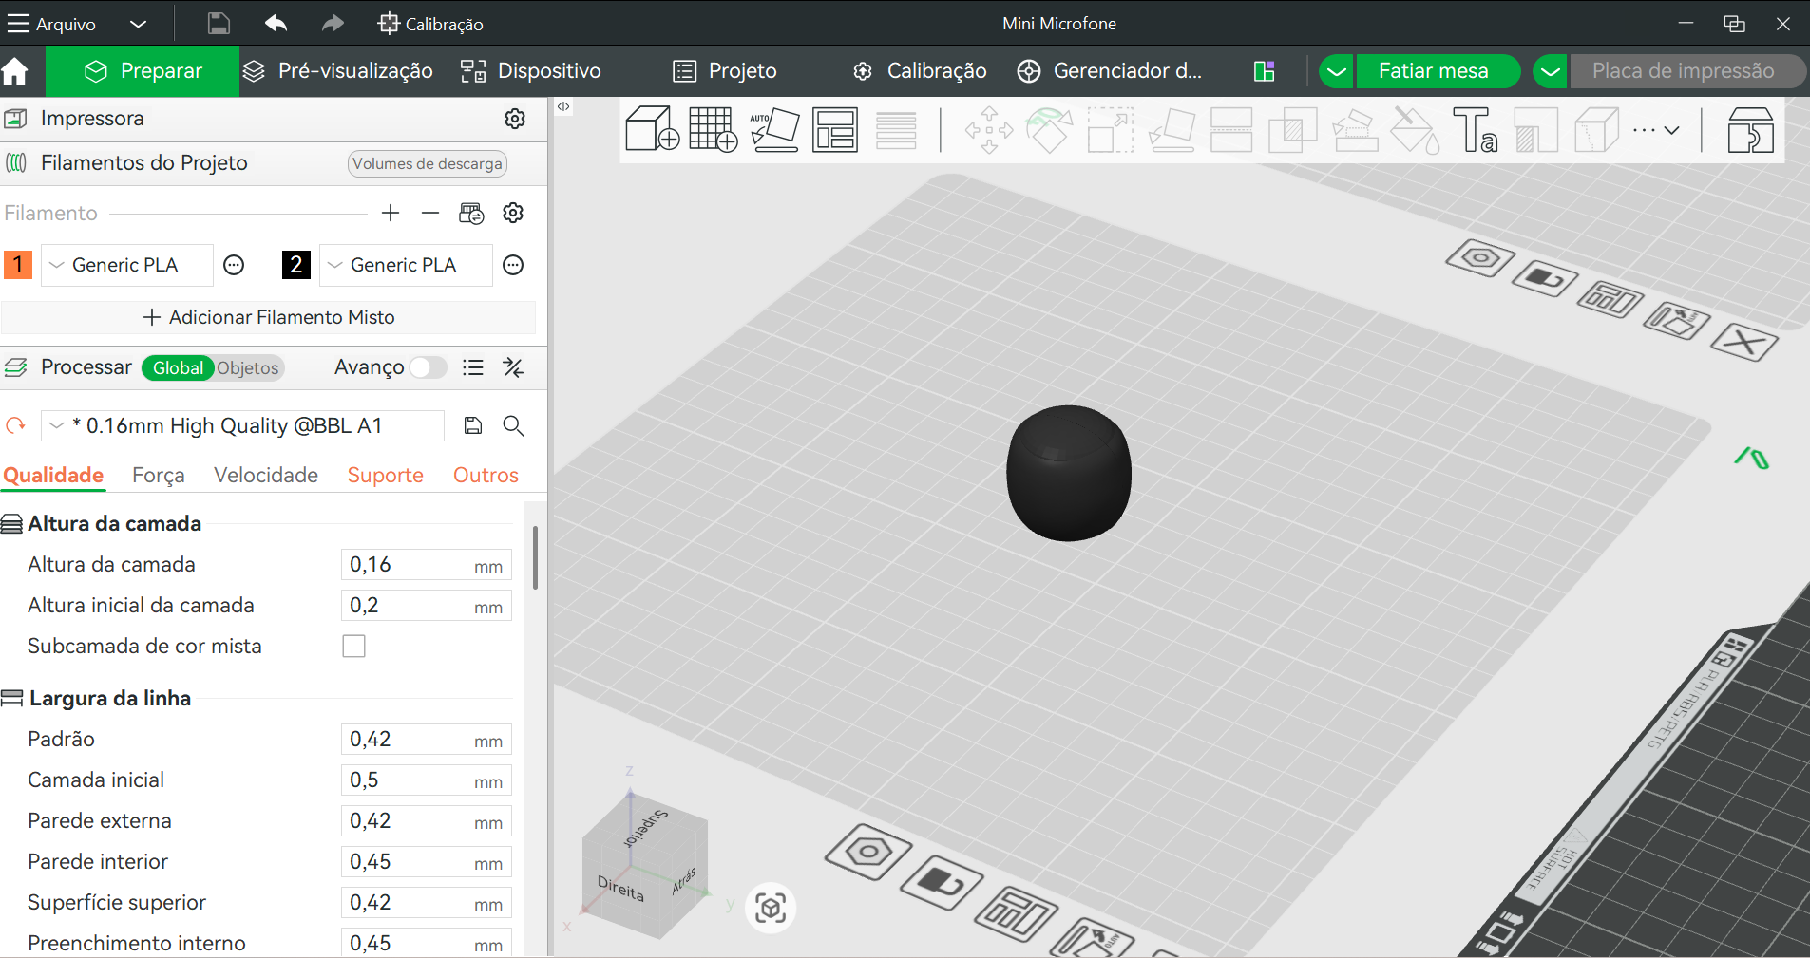
Task: Click the compare presets icon
Action: pyautogui.click(x=513, y=367)
